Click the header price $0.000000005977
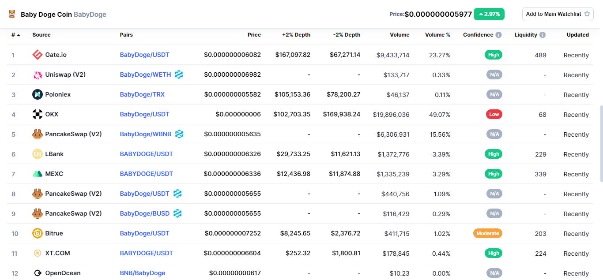Viewport: 603px width, 280px height. [x=438, y=14]
